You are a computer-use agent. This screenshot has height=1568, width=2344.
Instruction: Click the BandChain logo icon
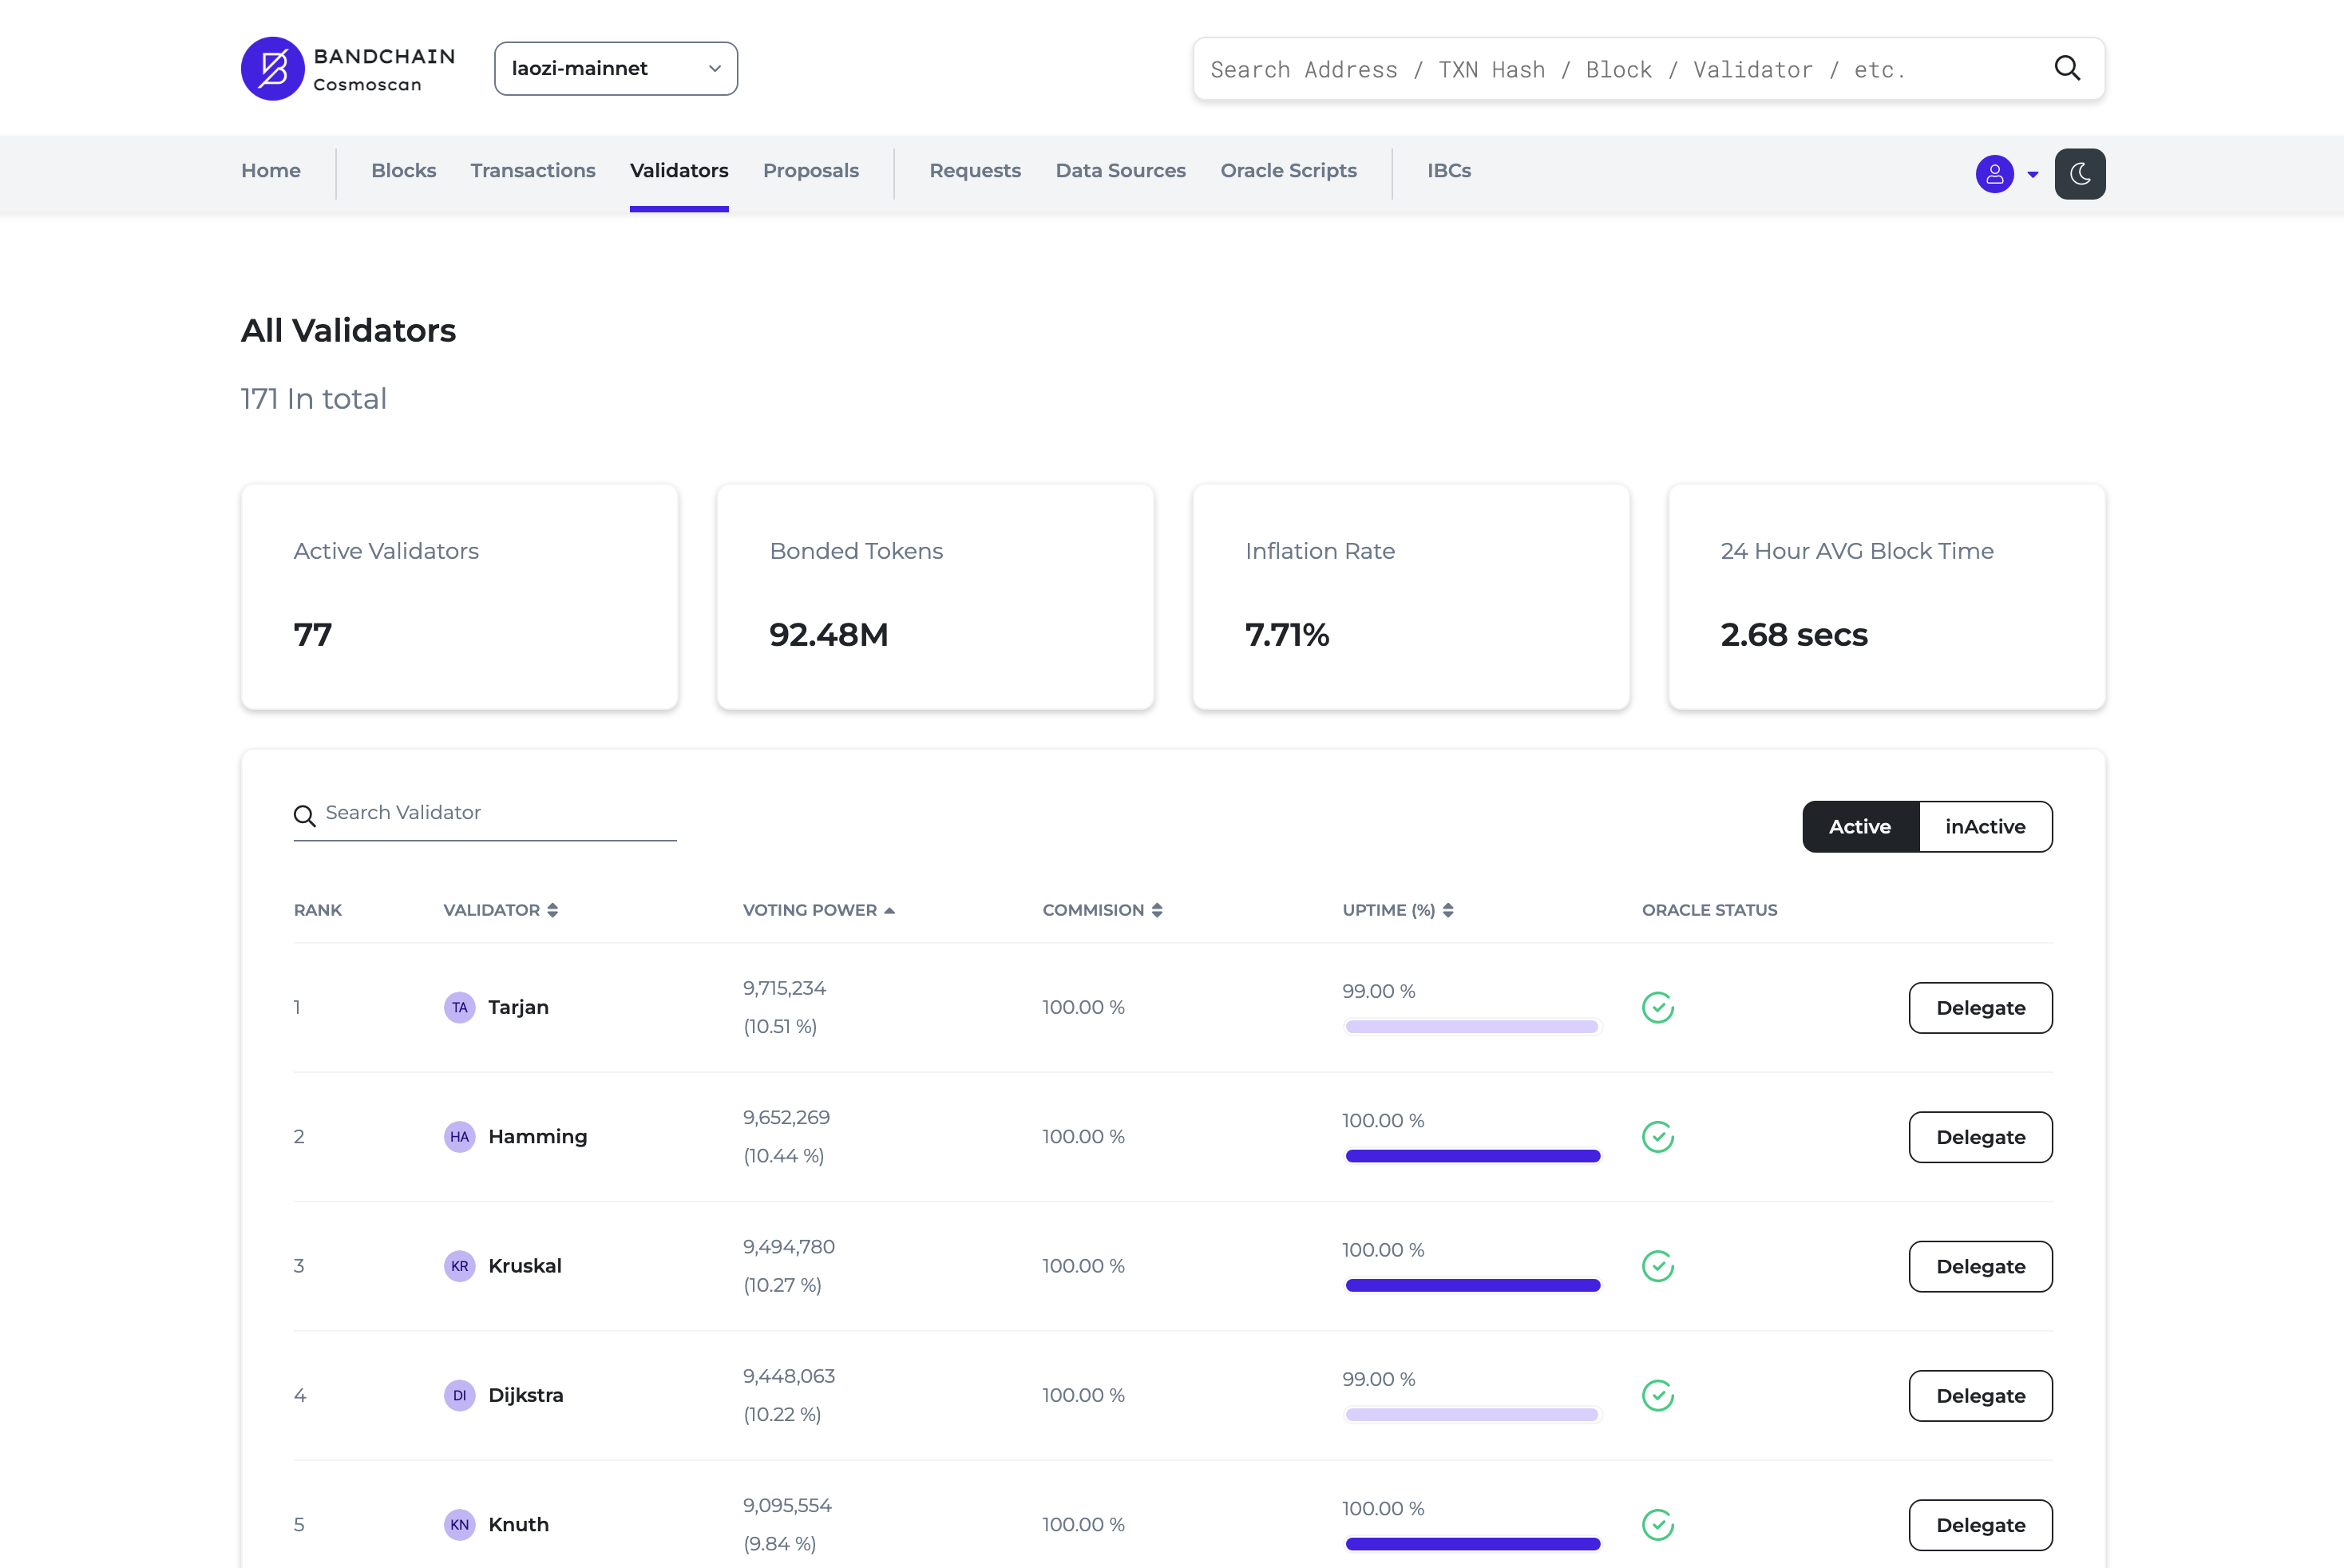pyautogui.click(x=272, y=69)
